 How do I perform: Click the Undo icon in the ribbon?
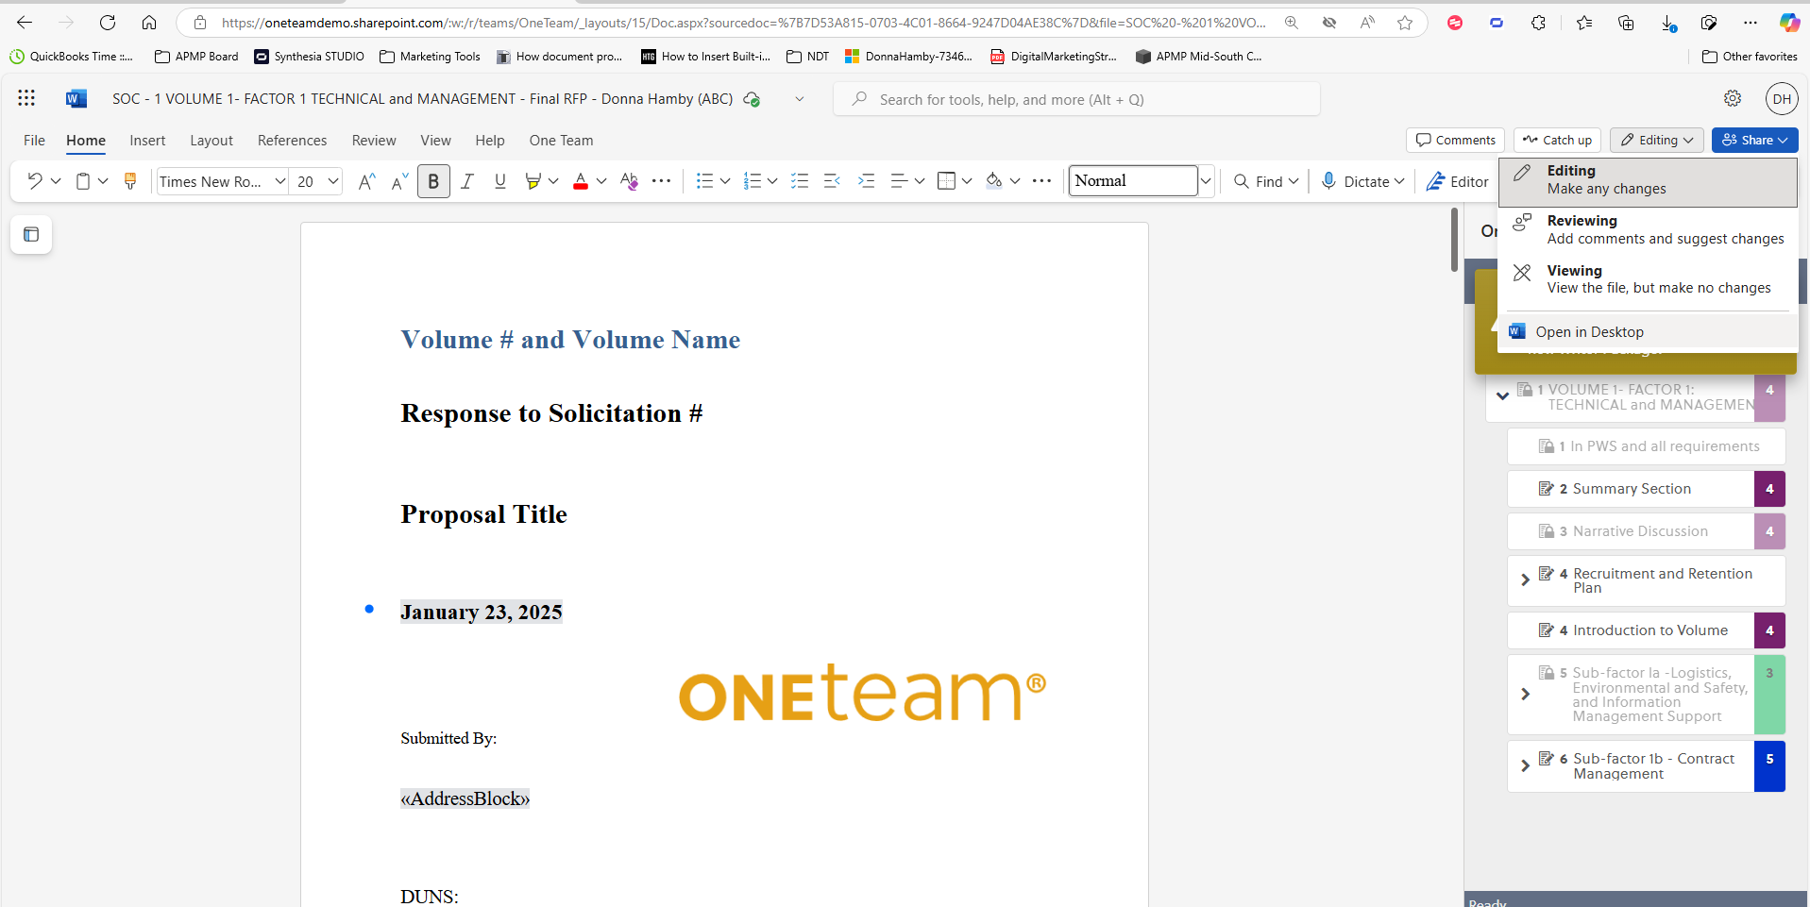(34, 181)
